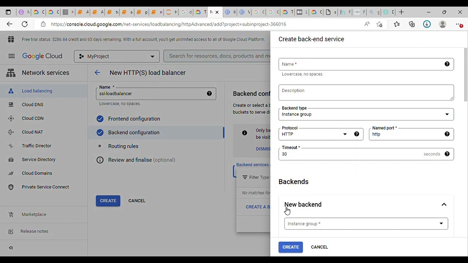
Task: Open Traffic Director in sidebar
Action: 37,146
